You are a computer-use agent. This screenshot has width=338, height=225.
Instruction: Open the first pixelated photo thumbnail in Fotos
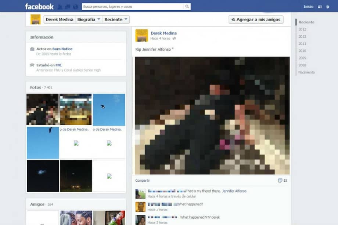[x=43, y=109]
